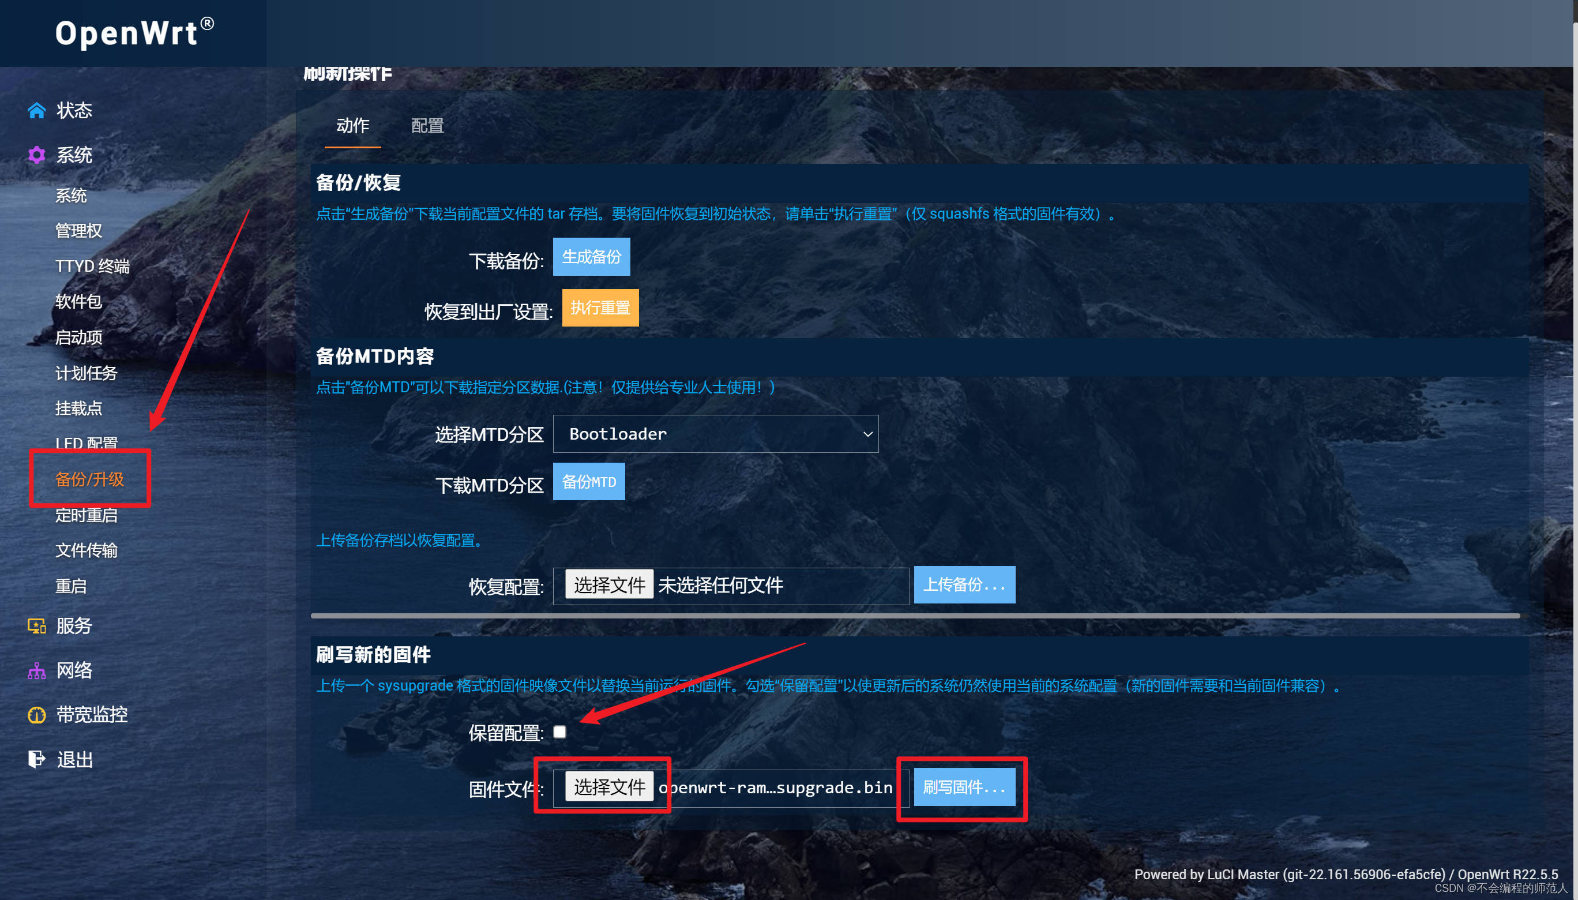Open 备份/升级 in the sidebar
The image size is (1578, 900).
89,479
